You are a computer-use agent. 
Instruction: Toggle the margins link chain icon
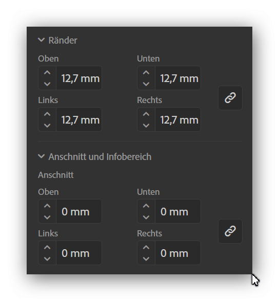point(230,98)
